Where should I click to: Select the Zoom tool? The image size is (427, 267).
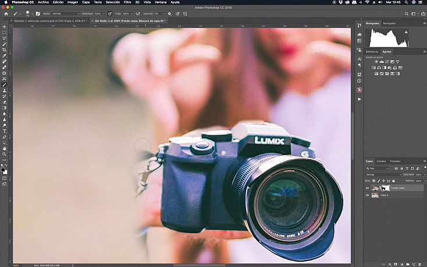[4, 154]
